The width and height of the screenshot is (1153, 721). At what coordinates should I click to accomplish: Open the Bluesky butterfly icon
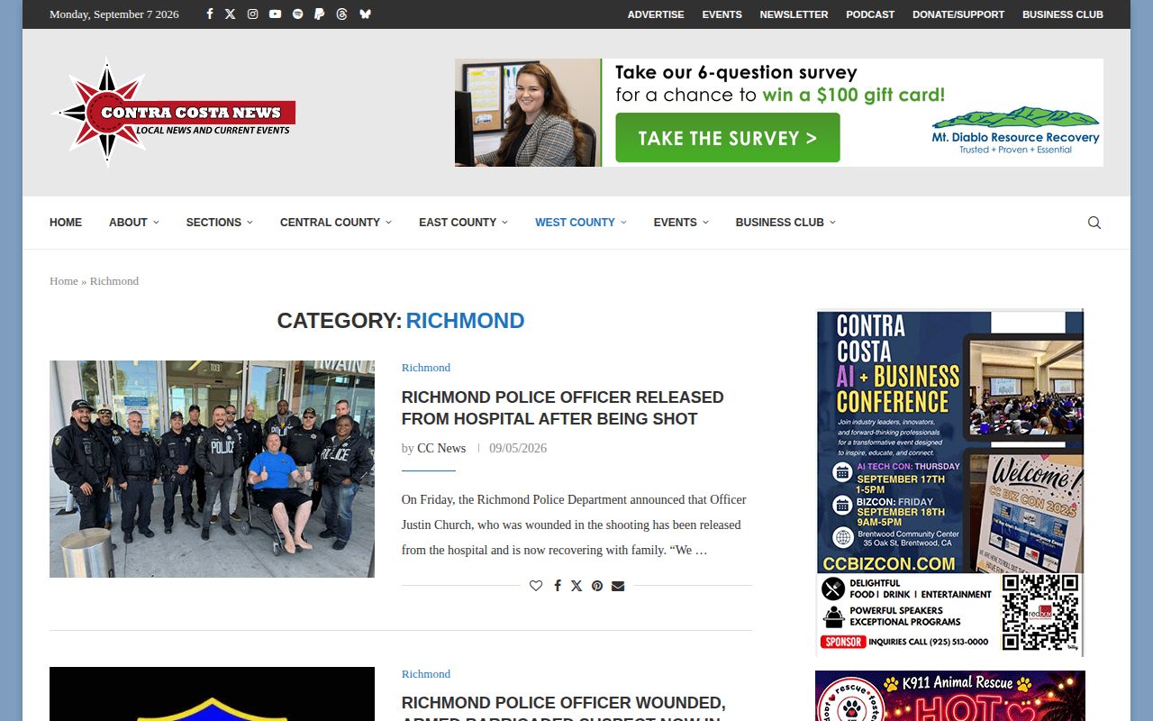(365, 14)
